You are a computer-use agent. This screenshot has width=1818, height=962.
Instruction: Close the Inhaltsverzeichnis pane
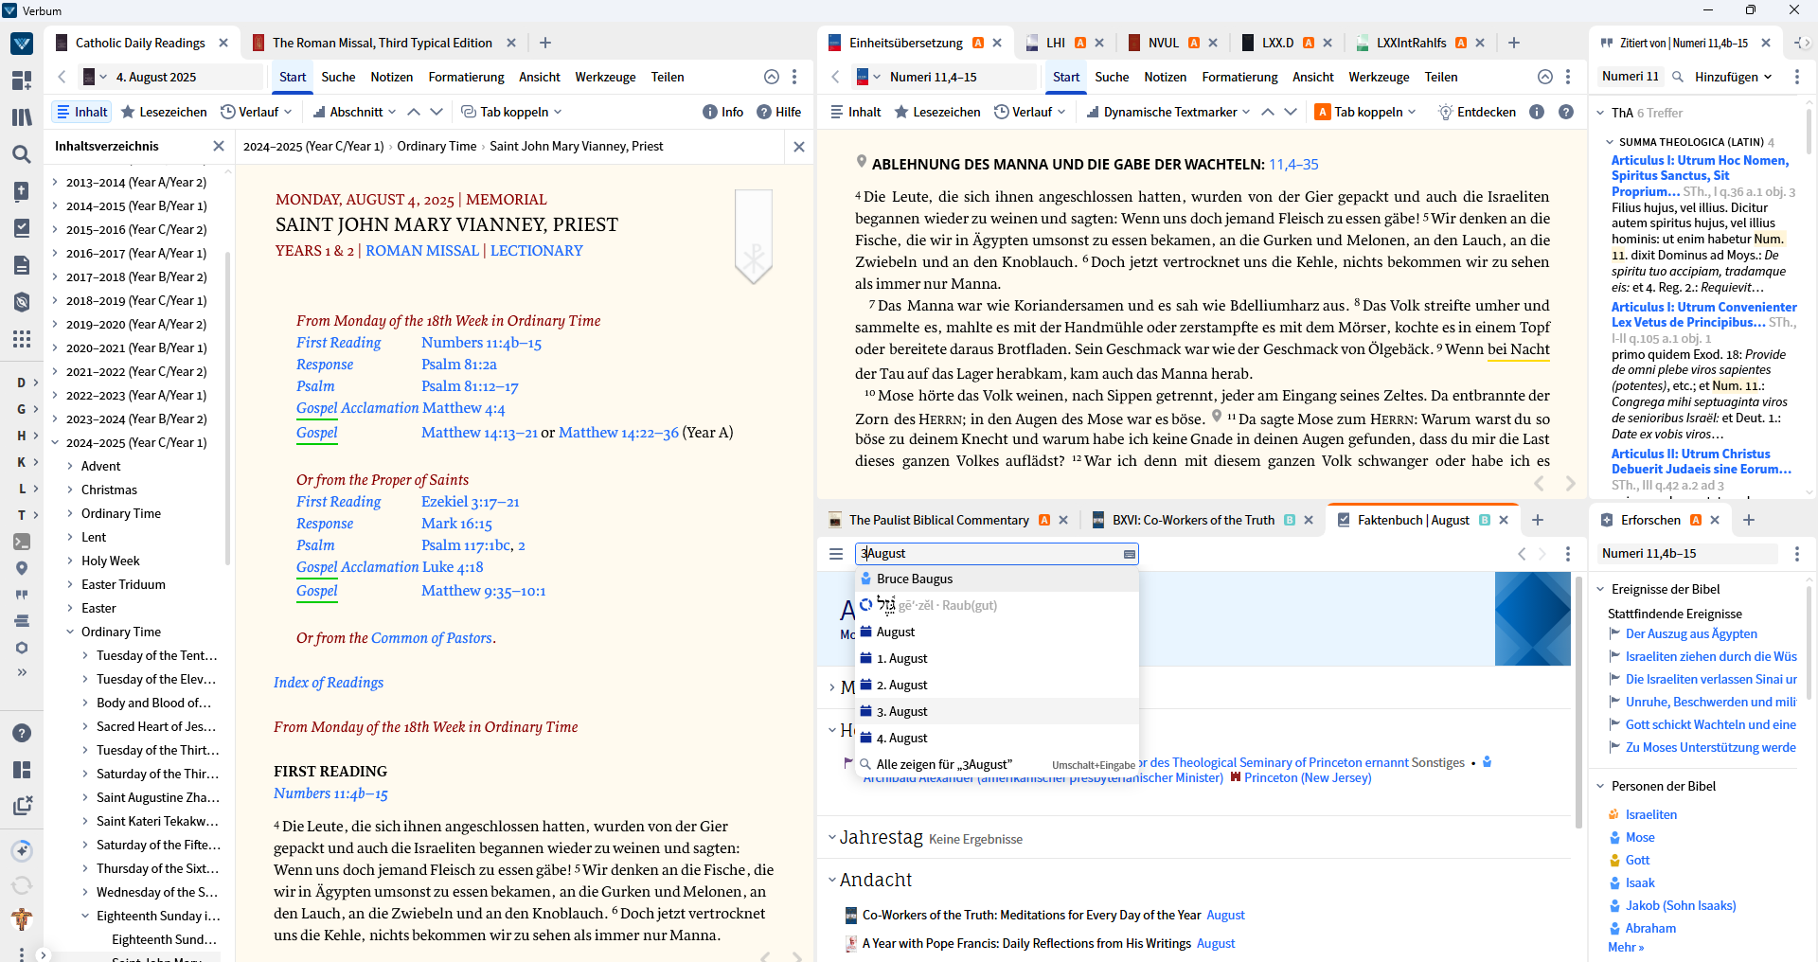[x=219, y=146]
